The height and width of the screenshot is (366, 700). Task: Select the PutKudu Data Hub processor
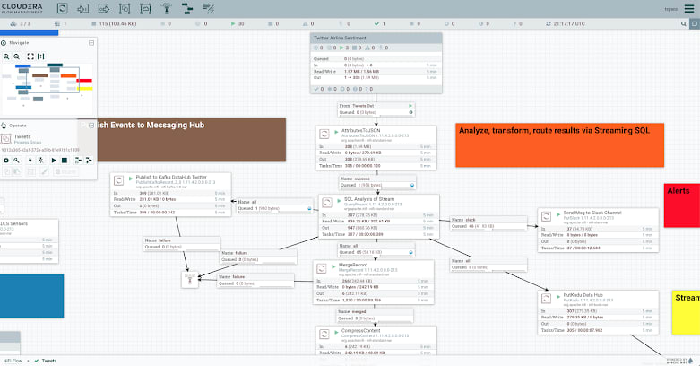click(598, 312)
